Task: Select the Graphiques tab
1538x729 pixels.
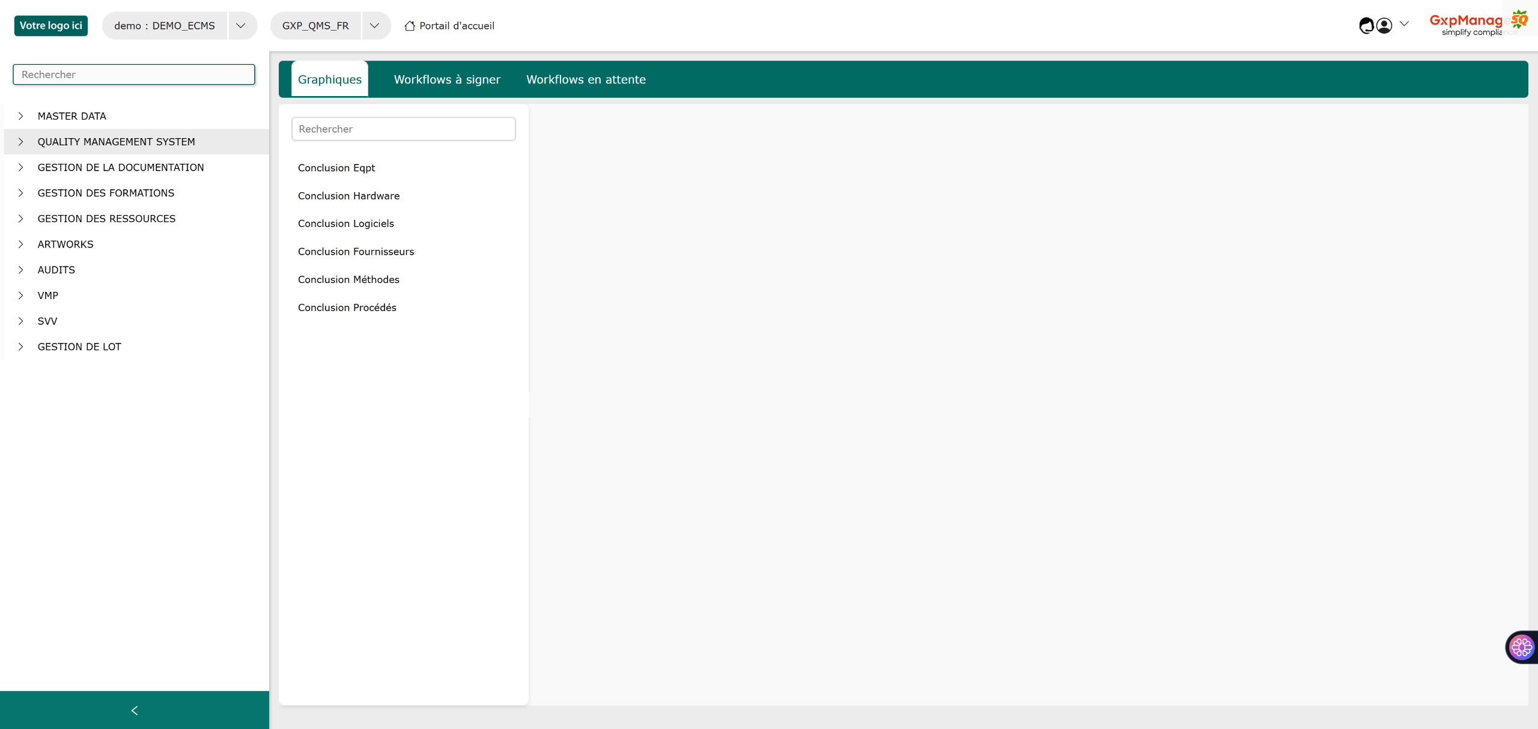Action: click(330, 79)
